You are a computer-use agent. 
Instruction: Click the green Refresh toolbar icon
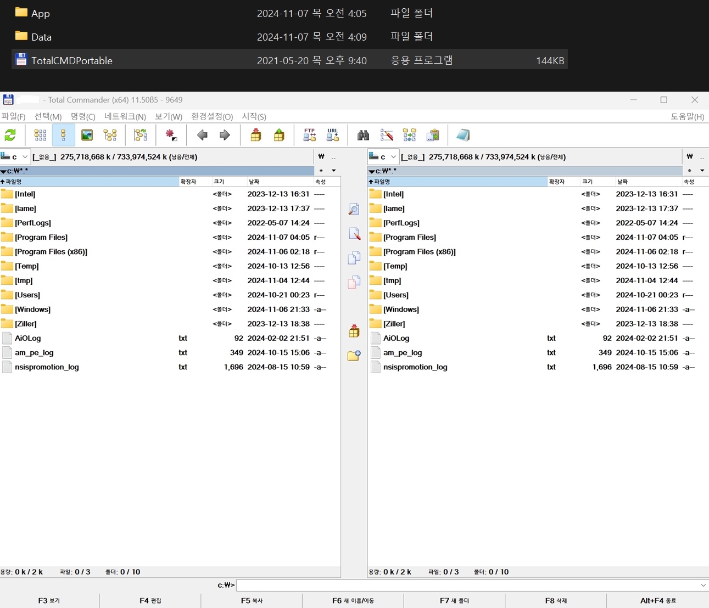pyautogui.click(x=10, y=135)
